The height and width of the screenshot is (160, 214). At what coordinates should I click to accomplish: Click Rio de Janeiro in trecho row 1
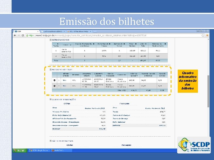click(x=66, y=50)
